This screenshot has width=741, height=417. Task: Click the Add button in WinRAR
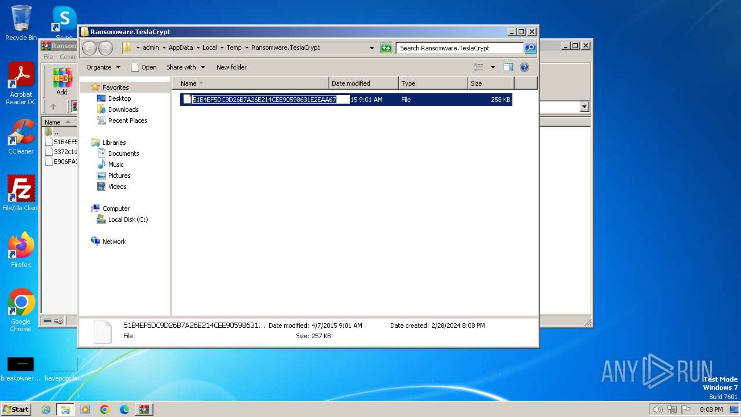(x=62, y=82)
